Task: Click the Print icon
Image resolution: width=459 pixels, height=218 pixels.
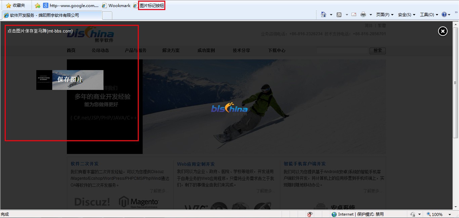Action: (363, 14)
